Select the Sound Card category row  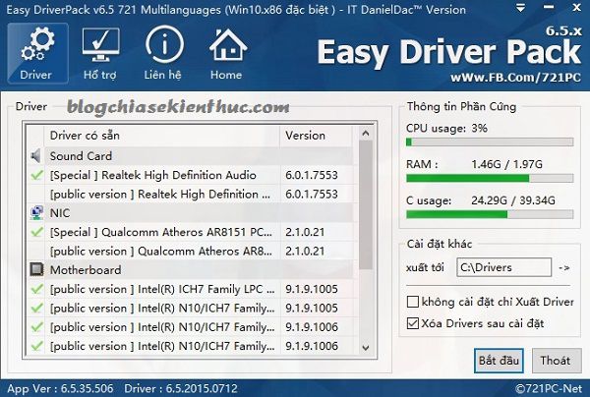(x=191, y=155)
